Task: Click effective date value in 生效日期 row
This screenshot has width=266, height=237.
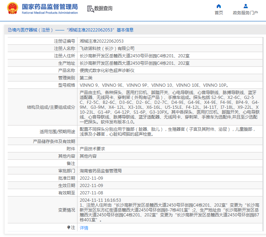Action: tap(91, 186)
